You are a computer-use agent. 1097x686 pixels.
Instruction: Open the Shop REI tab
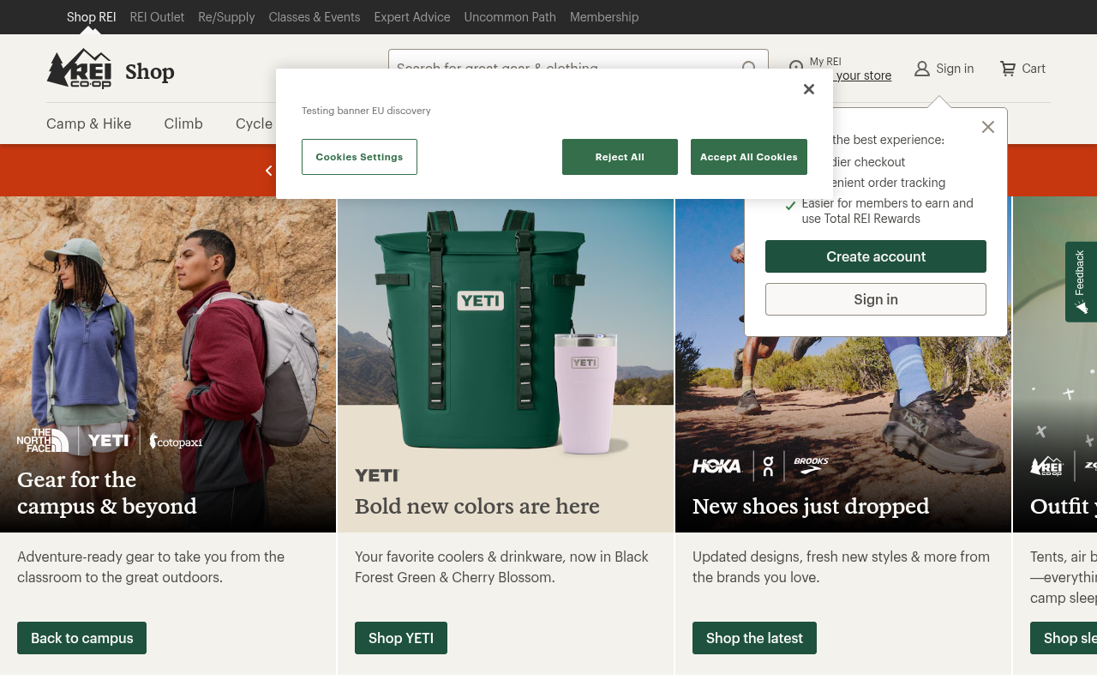(x=91, y=17)
